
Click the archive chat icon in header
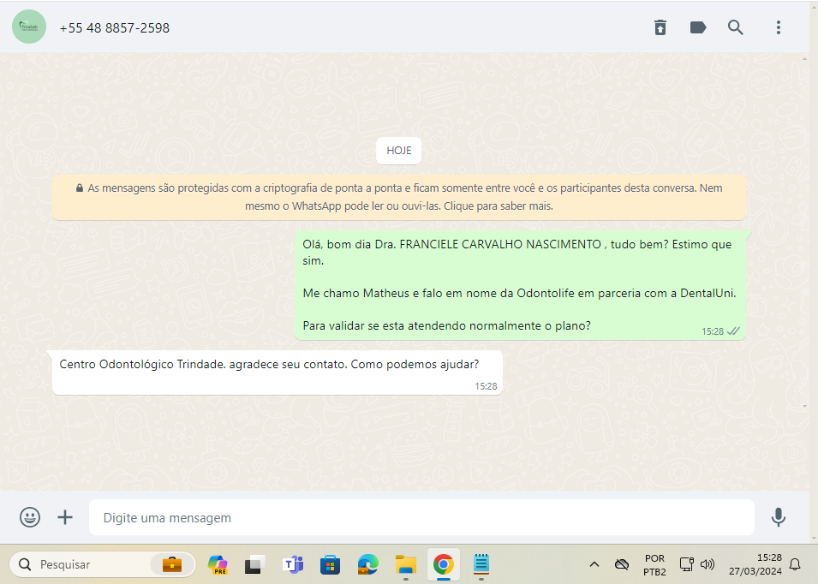tap(660, 27)
